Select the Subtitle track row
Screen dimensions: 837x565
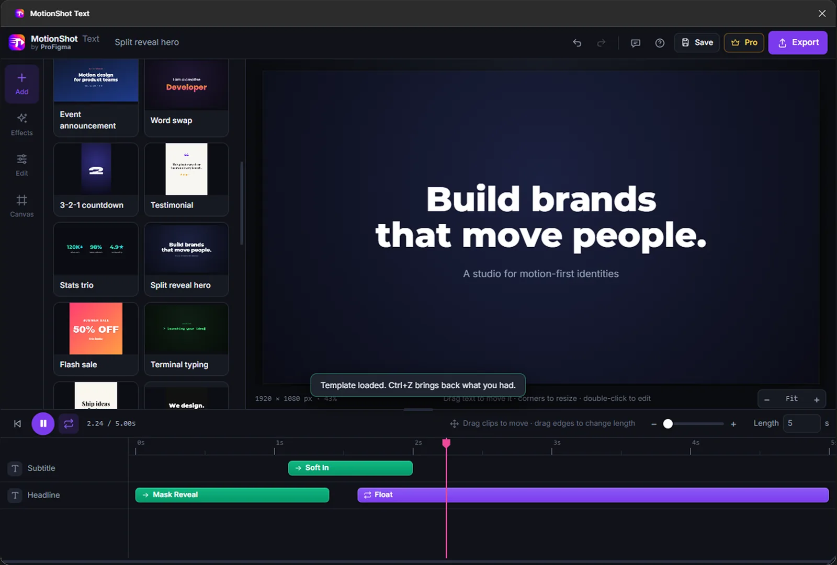64,468
